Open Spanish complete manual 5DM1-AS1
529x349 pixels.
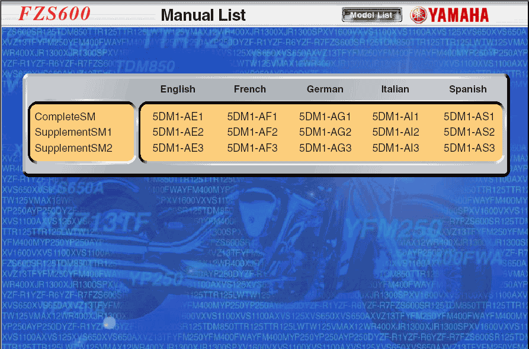point(469,117)
